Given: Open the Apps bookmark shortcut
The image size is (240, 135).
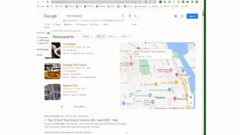Looking at the screenshot, I should pos(41,6).
